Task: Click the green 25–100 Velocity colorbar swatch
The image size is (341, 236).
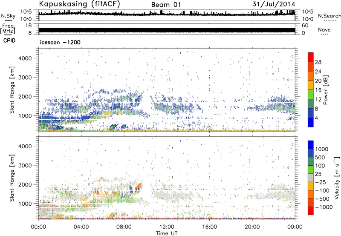Action: (x=311, y=170)
